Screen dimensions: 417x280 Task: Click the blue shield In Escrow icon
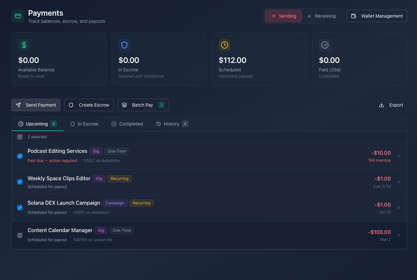pyautogui.click(x=124, y=45)
